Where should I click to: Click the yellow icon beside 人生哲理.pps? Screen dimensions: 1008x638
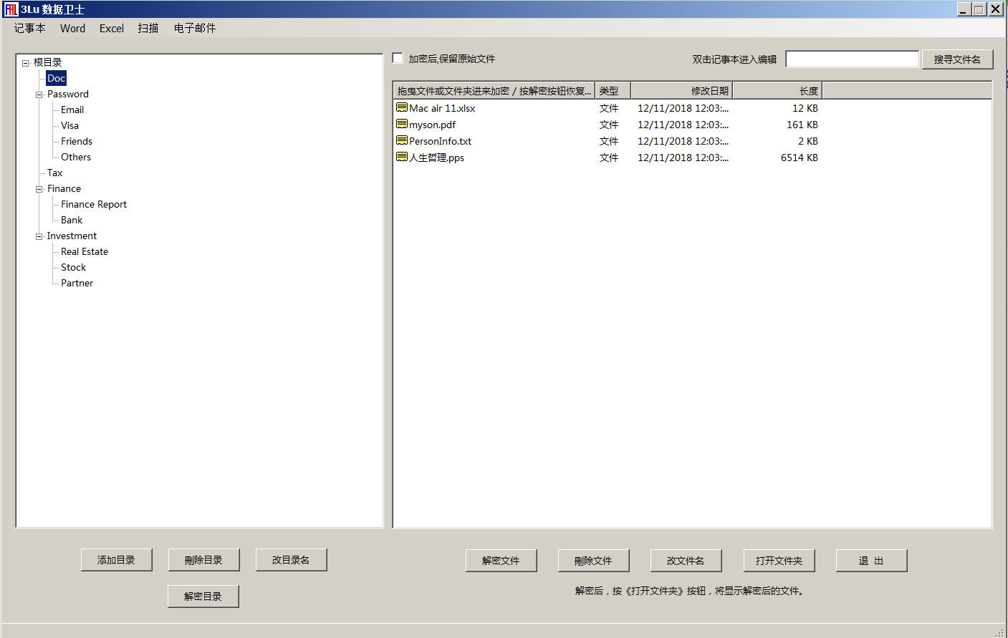[x=401, y=158]
